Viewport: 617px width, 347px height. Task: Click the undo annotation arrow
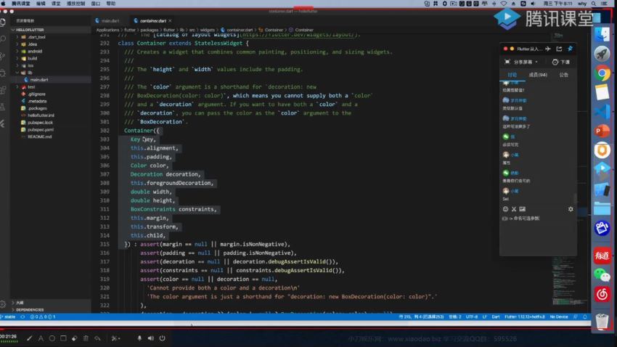click(x=97, y=338)
